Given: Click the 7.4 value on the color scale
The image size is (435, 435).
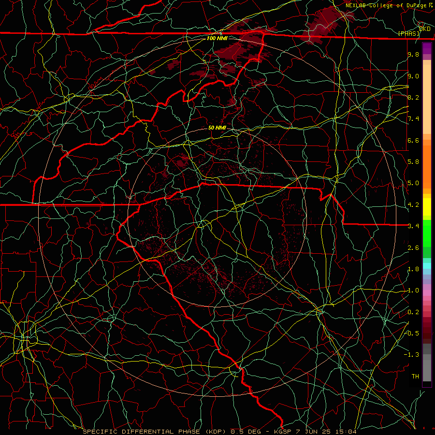Looking at the screenshot, I should [x=413, y=119].
